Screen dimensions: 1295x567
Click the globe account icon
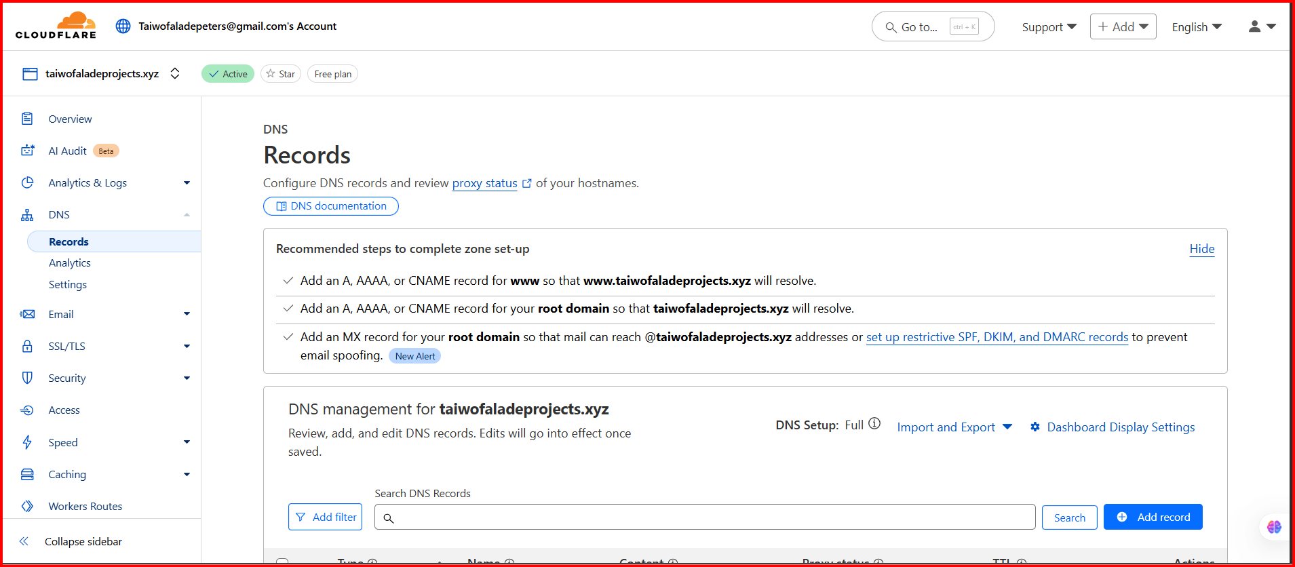pos(123,26)
